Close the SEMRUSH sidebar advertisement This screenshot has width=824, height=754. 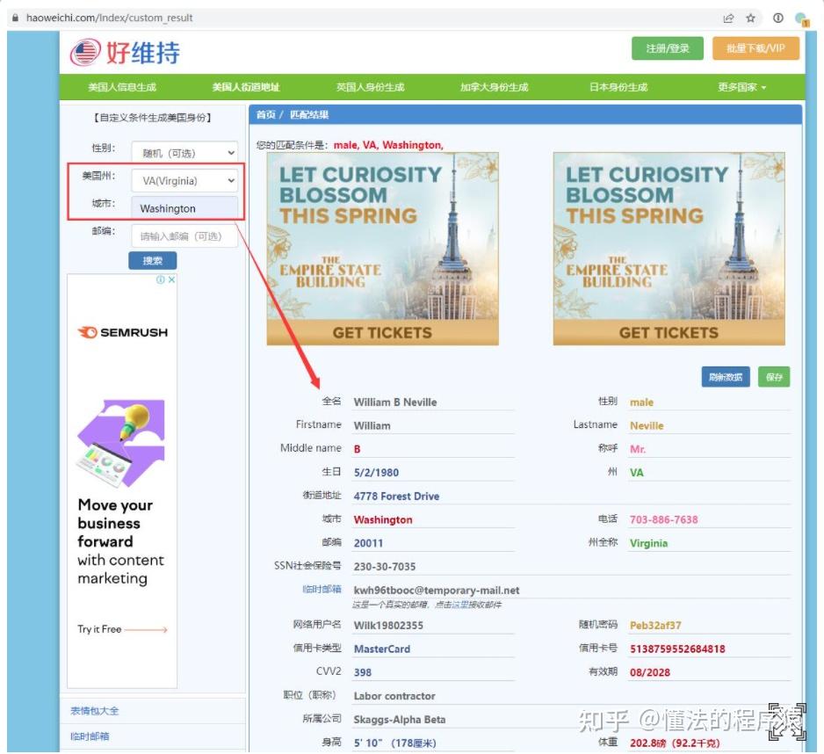173,278
